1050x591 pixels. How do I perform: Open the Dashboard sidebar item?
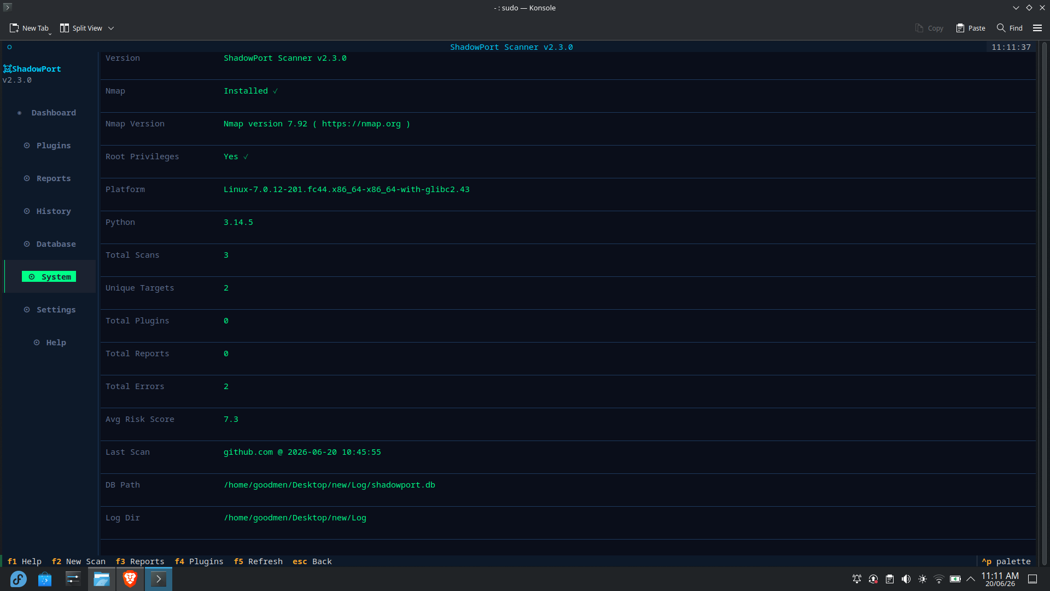[x=49, y=113]
